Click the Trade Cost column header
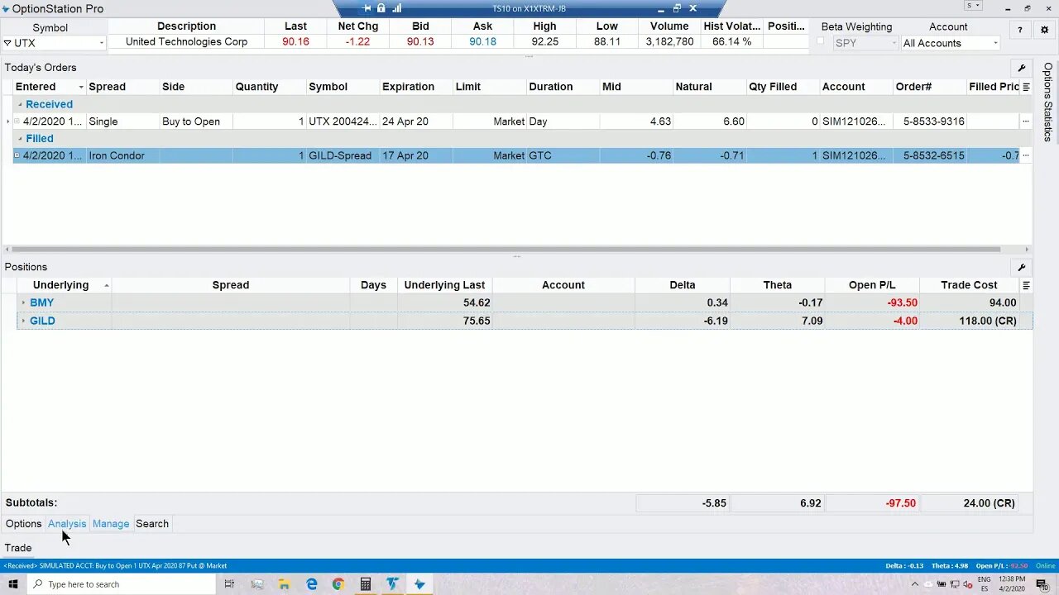The image size is (1059, 595). [969, 285]
